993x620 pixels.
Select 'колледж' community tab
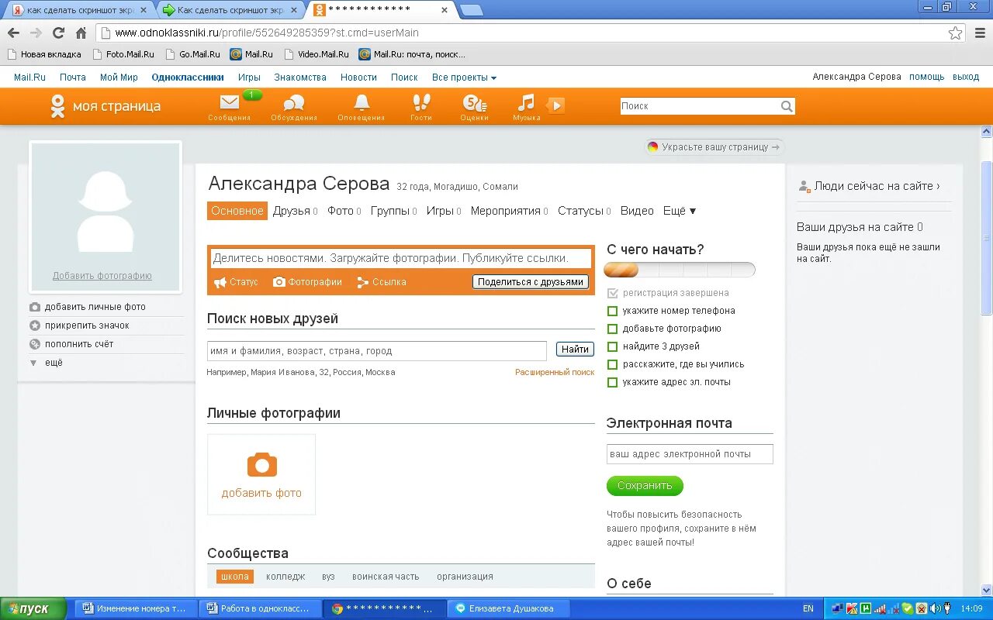pos(285,577)
